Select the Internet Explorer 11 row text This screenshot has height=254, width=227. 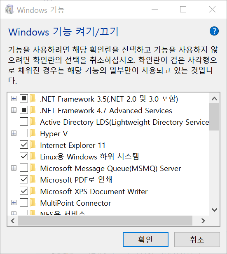pyautogui.click(x=73, y=145)
